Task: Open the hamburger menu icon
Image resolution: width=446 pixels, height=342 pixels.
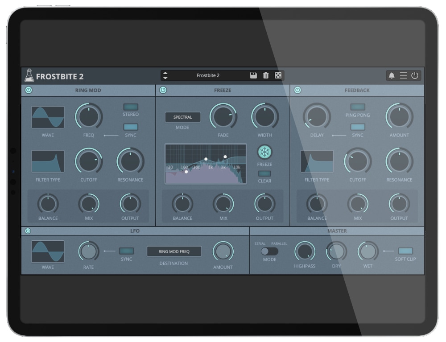Action: click(403, 76)
